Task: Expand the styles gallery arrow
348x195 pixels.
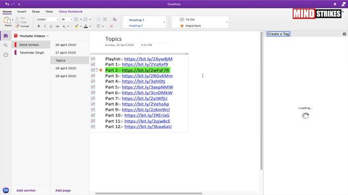Action: click(x=164, y=22)
